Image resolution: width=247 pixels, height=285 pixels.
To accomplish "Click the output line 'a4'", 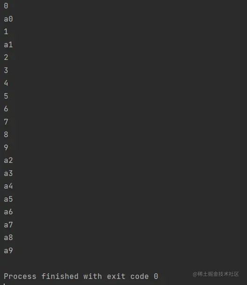I will (8, 186).
